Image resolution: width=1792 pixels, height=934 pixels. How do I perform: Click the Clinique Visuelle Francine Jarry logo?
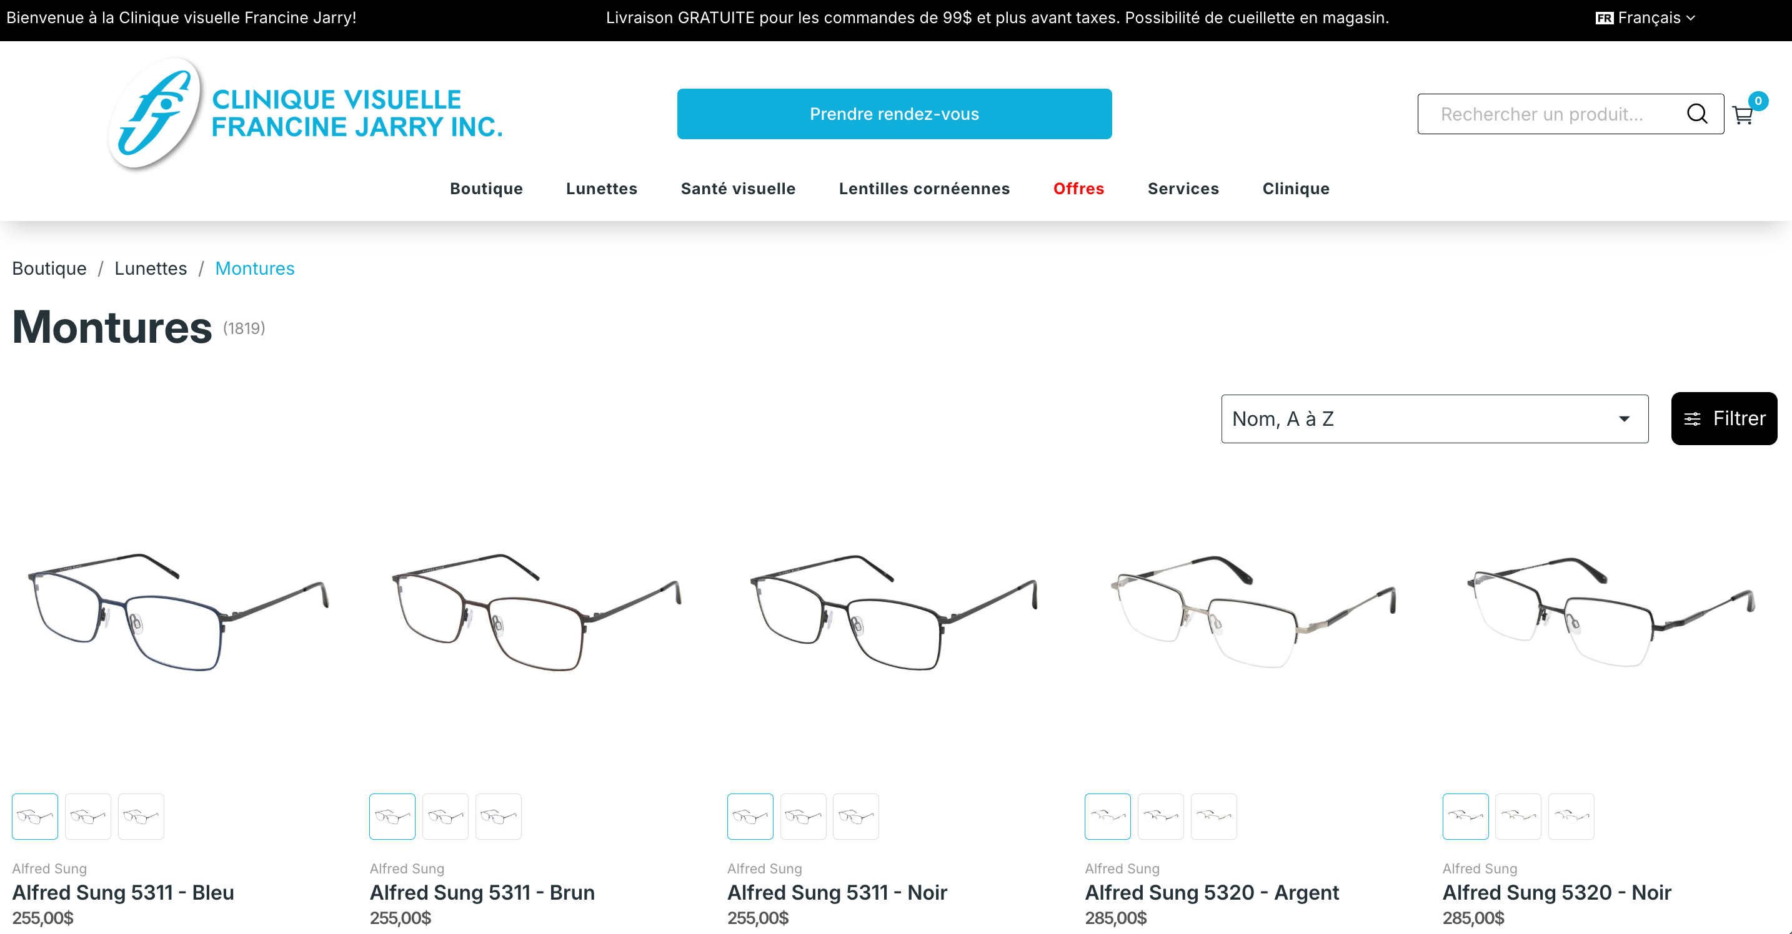pos(305,114)
